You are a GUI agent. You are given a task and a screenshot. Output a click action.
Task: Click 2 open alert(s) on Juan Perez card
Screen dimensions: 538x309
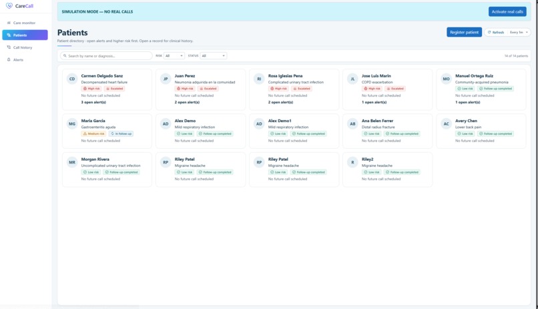click(x=187, y=102)
